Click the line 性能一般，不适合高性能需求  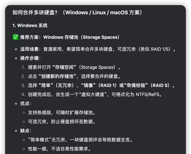point(59,149)
